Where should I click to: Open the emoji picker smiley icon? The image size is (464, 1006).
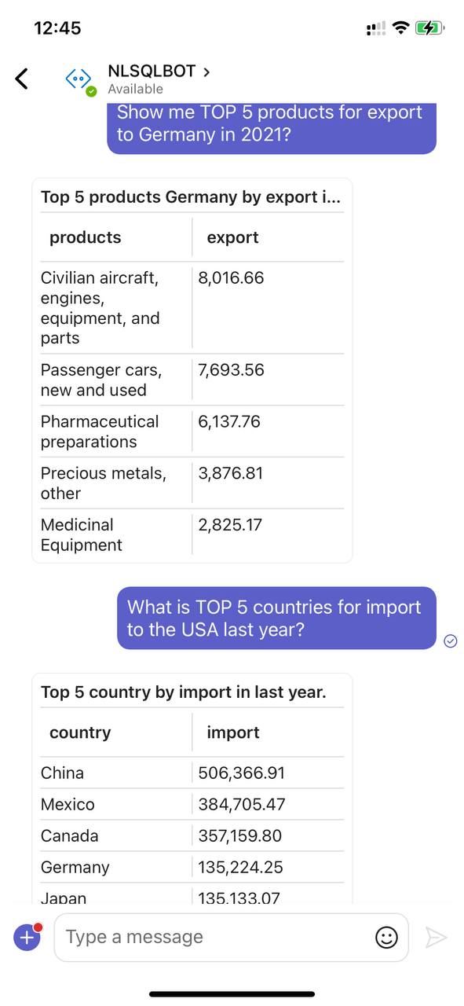[386, 937]
